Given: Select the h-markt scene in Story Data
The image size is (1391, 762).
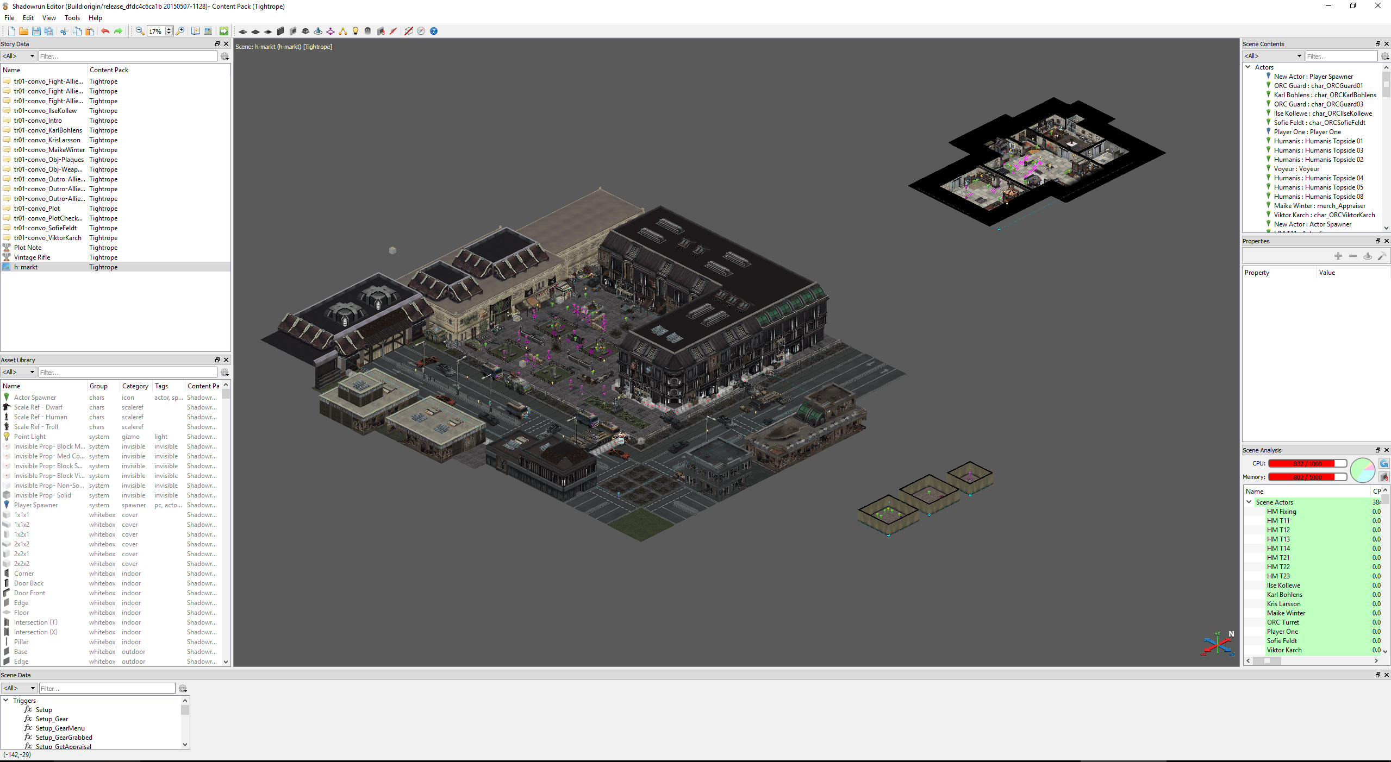Looking at the screenshot, I should [26, 267].
